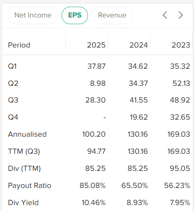194x211 pixels.
Task: Click the Payout Ratio row label
Action: coord(30,186)
